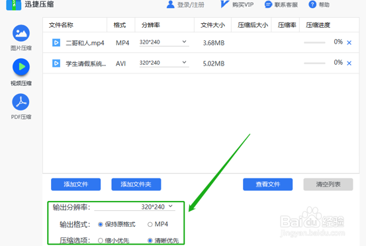Click the 文件名称 column header
Screen dimensions: 366x246
tap(61, 25)
